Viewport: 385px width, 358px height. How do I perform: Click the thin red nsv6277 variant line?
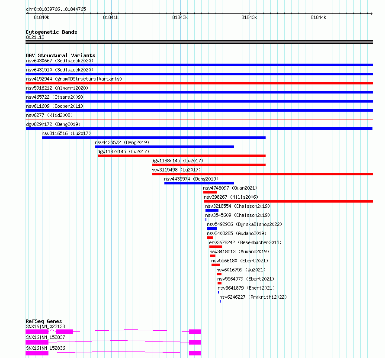[199, 119]
